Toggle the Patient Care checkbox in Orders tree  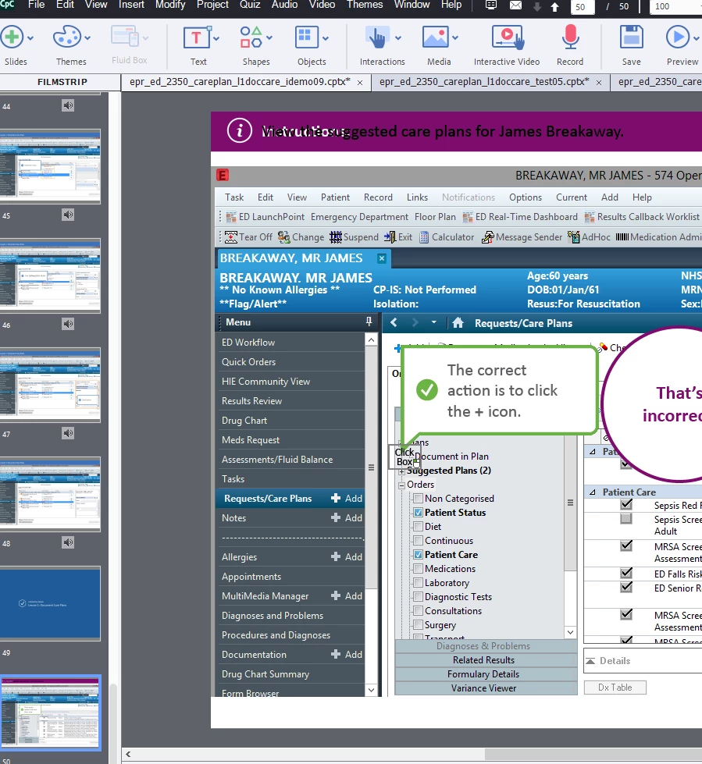[418, 555]
